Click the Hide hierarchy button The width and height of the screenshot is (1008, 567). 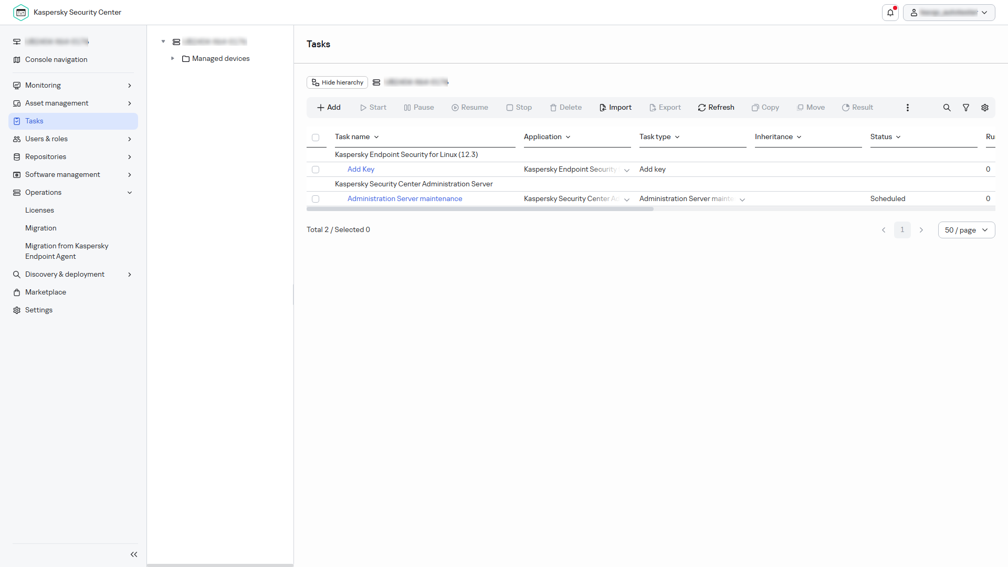pos(337,82)
